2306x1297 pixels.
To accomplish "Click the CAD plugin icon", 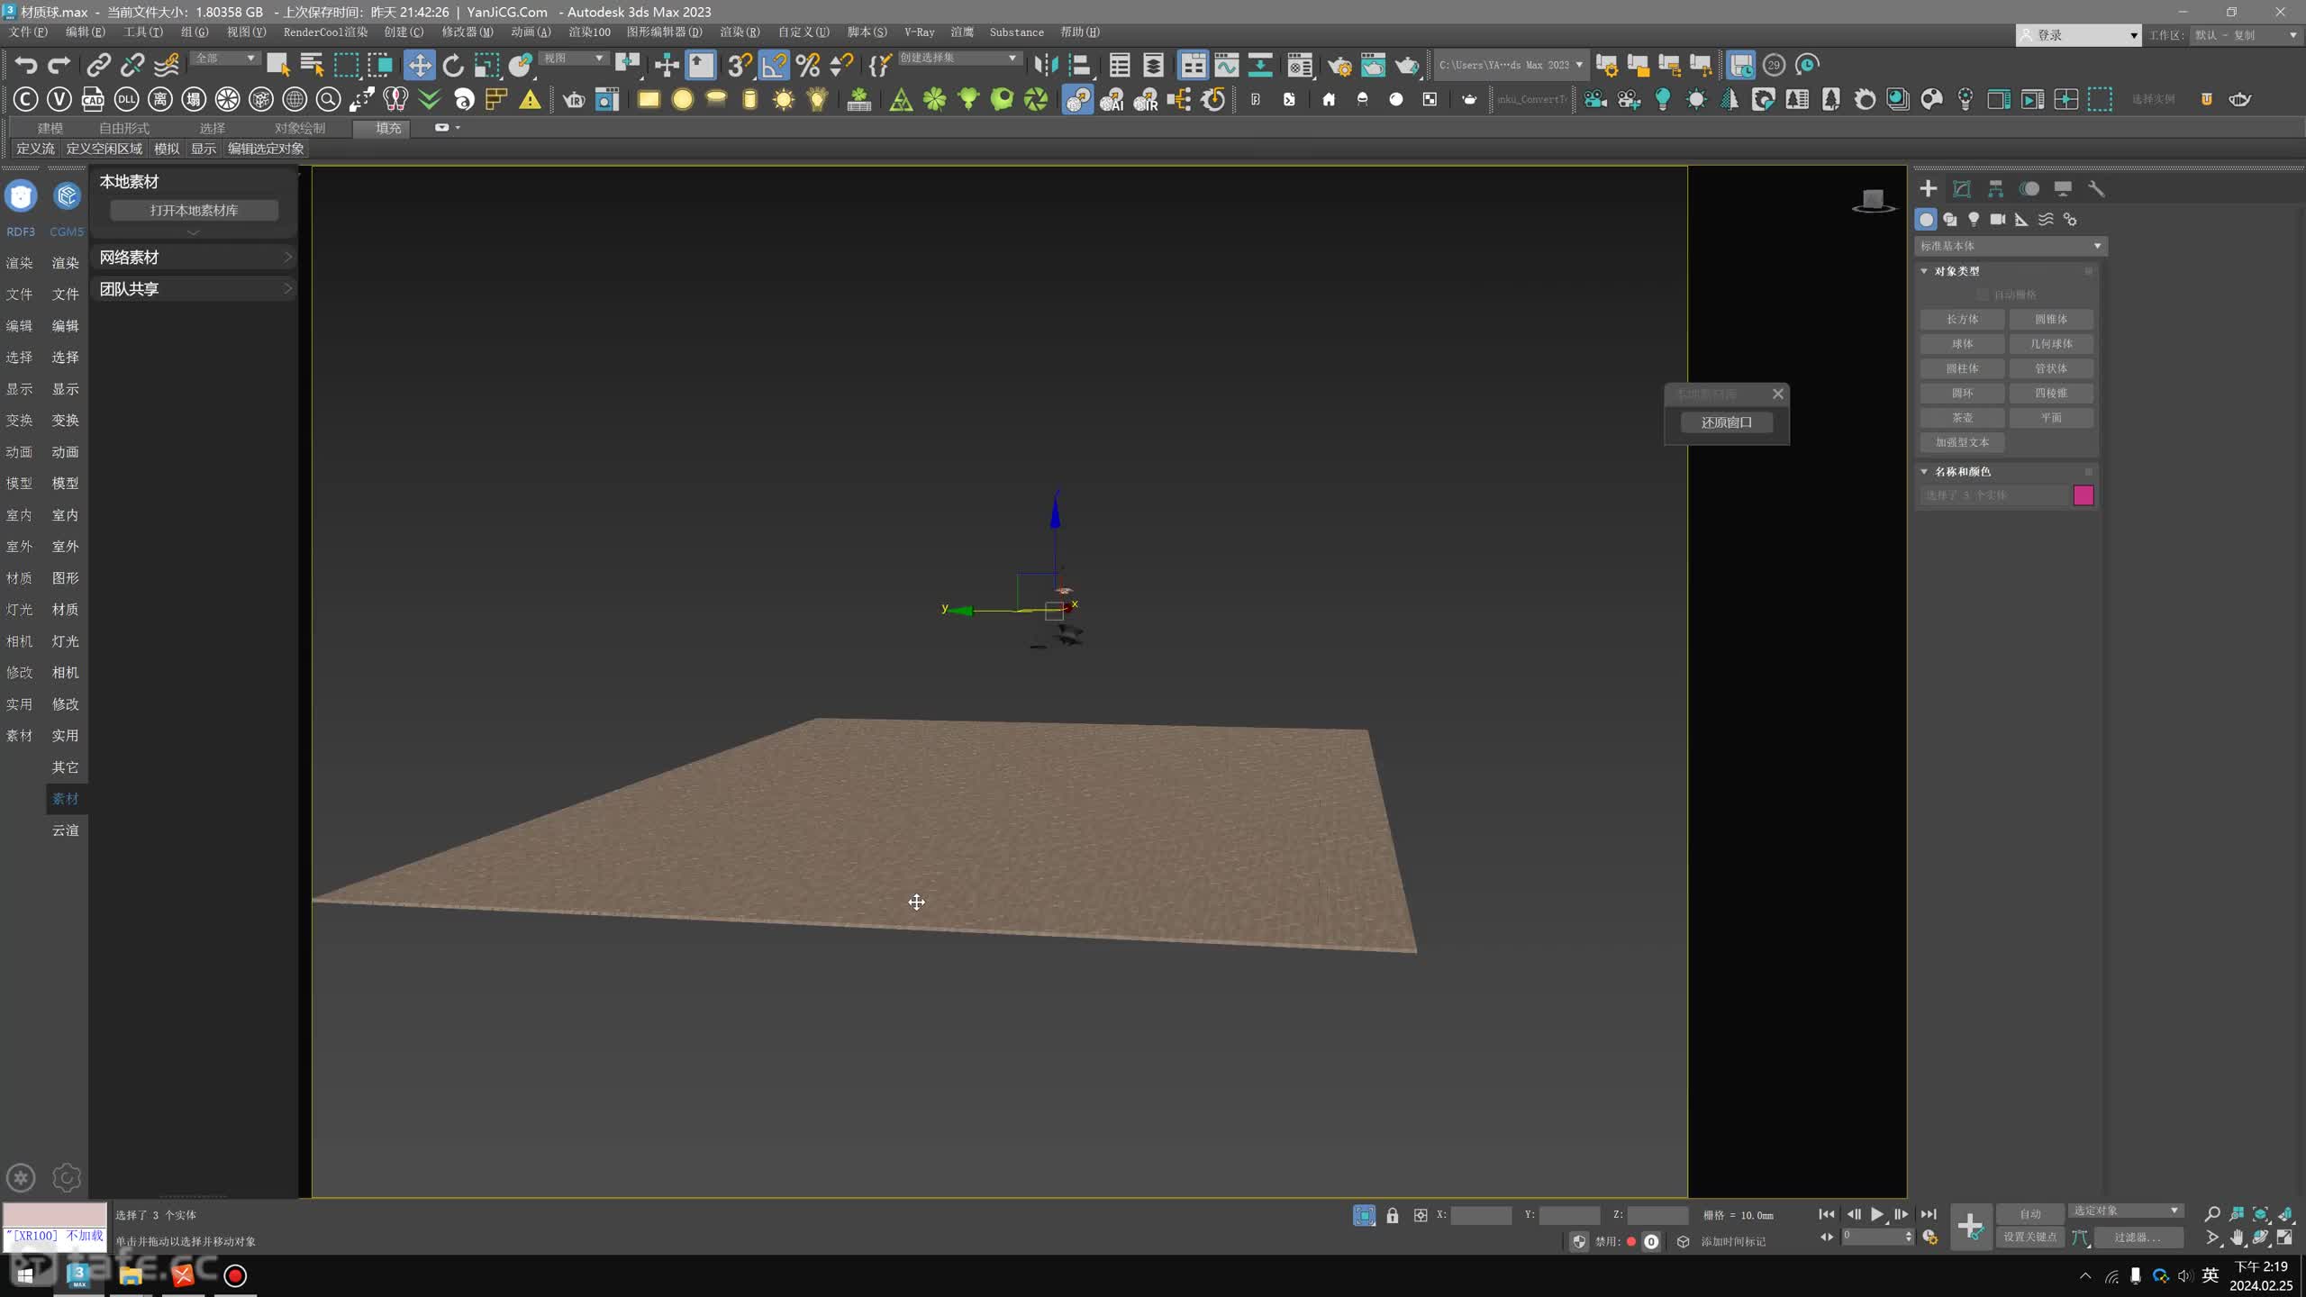I will [93, 99].
